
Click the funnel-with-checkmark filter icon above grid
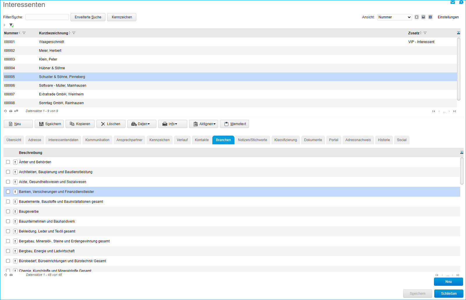point(11,25)
